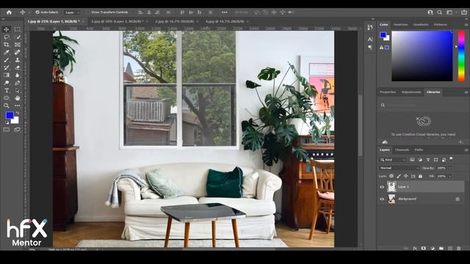Select the Move tool in the toolbar
The height and width of the screenshot is (264, 470).
pyautogui.click(x=7, y=29)
